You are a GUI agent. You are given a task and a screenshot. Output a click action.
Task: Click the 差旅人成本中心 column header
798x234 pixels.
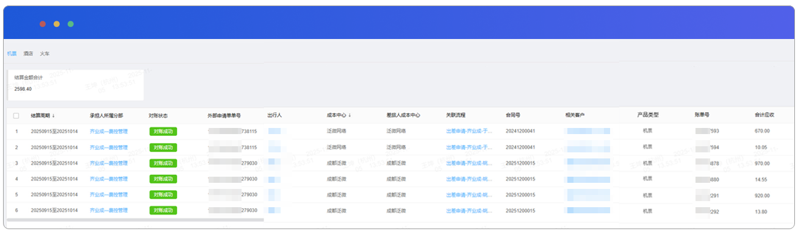click(403, 115)
